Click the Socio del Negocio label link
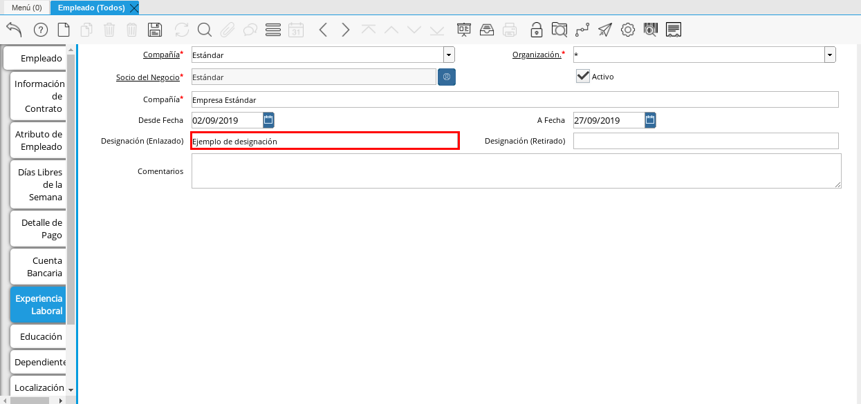This screenshot has height=404, width=861. (x=147, y=77)
